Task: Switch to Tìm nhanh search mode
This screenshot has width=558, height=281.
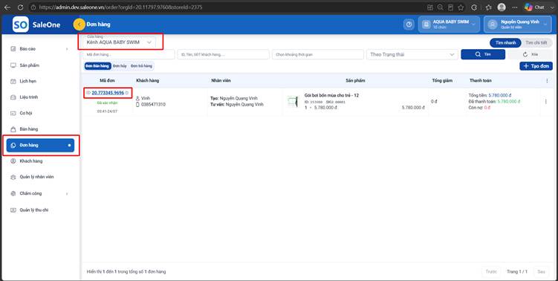Action: point(505,42)
